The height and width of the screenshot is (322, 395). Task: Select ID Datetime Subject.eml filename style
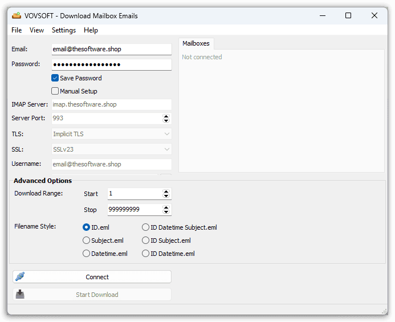pos(145,227)
